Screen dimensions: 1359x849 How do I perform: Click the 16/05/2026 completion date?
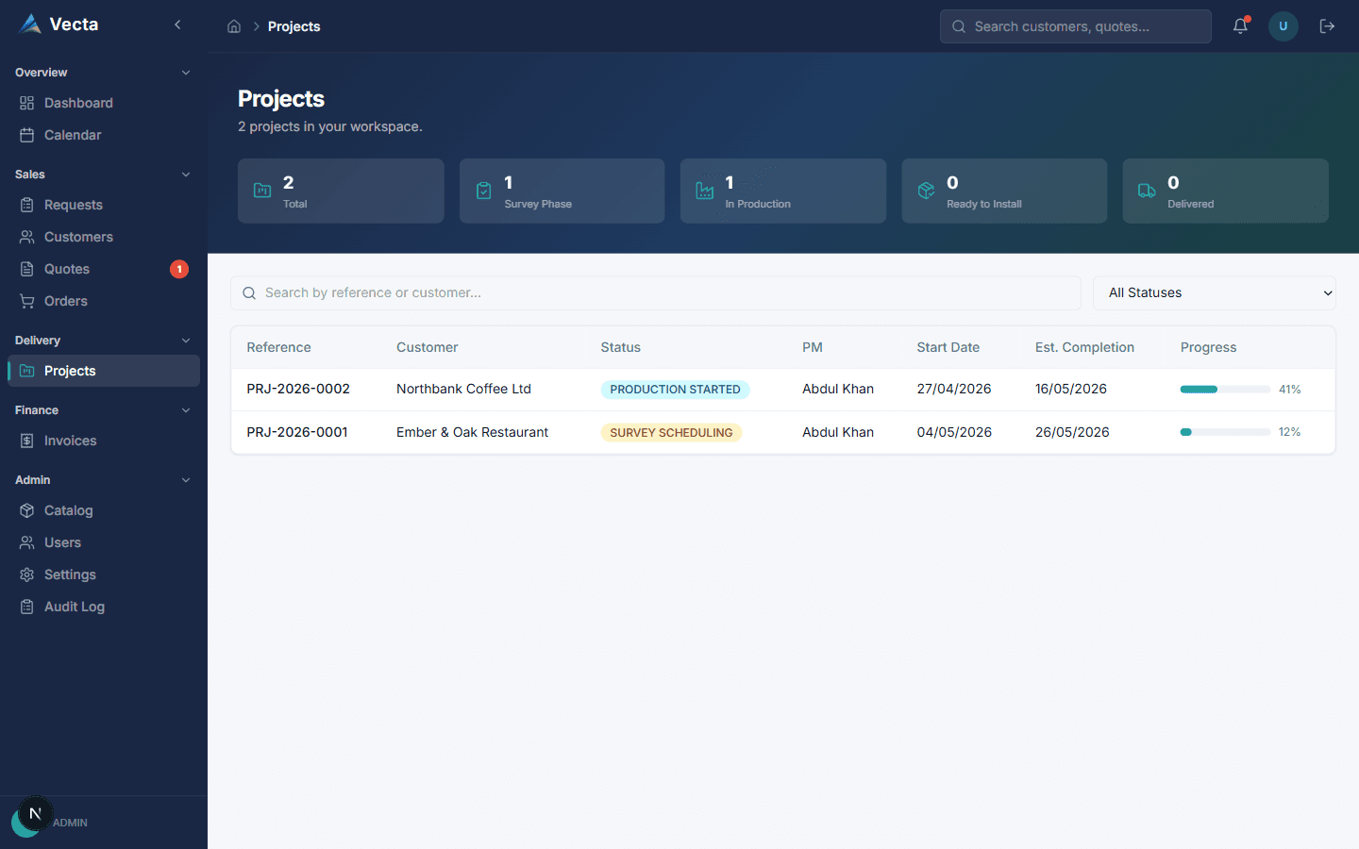1070,389
